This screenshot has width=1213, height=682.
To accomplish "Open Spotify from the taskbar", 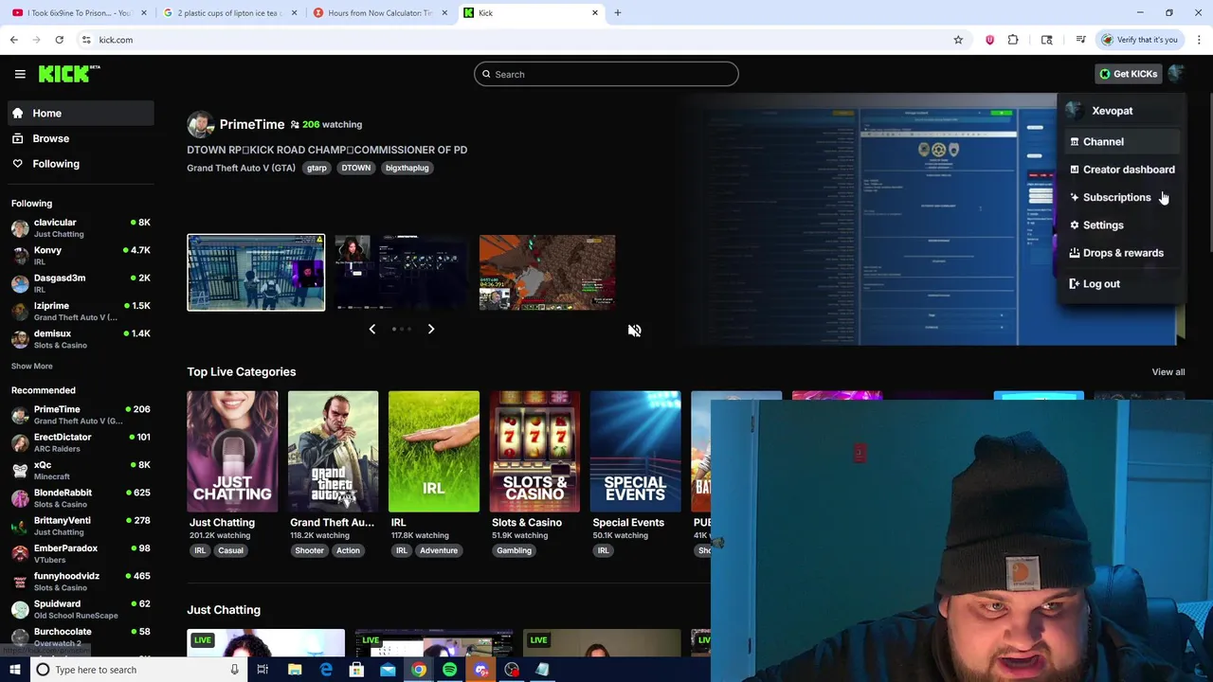I will click(449, 670).
